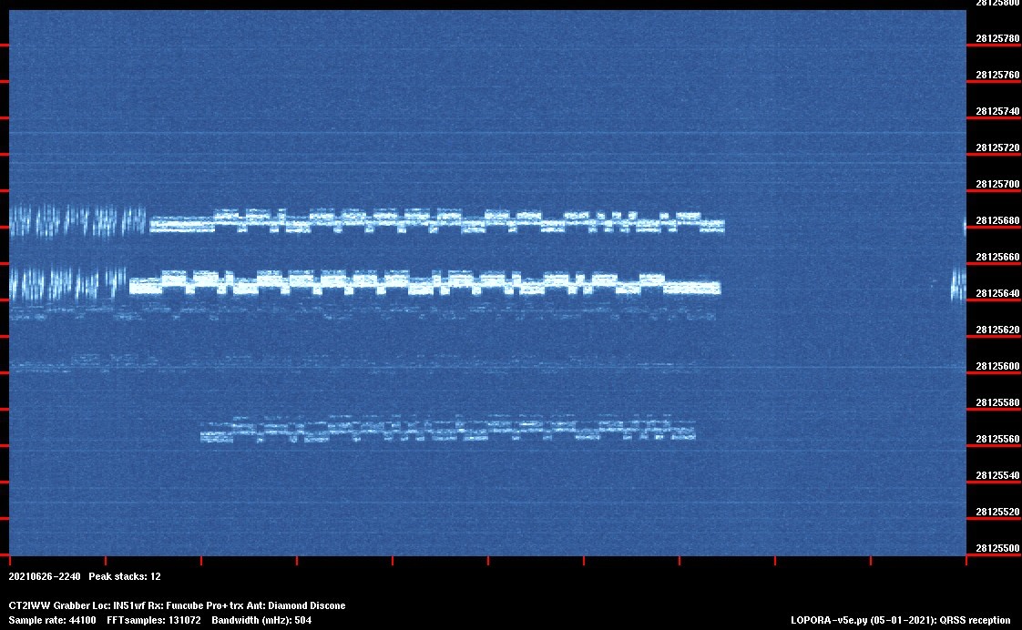Viewport: 1022px width, 630px height.
Task: Click the faint signal trace near 28125565
Action: [448, 429]
